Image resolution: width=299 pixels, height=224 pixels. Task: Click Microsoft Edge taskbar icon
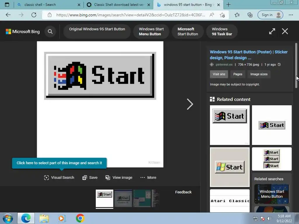pyautogui.click(x=26, y=218)
